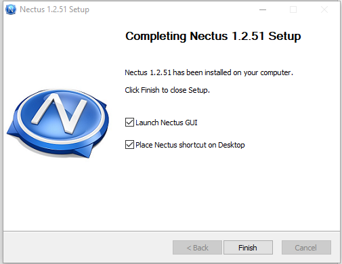This screenshot has width=342, height=264.
Task: Click the grey footer area left of Back
Action: coord(88,247)
